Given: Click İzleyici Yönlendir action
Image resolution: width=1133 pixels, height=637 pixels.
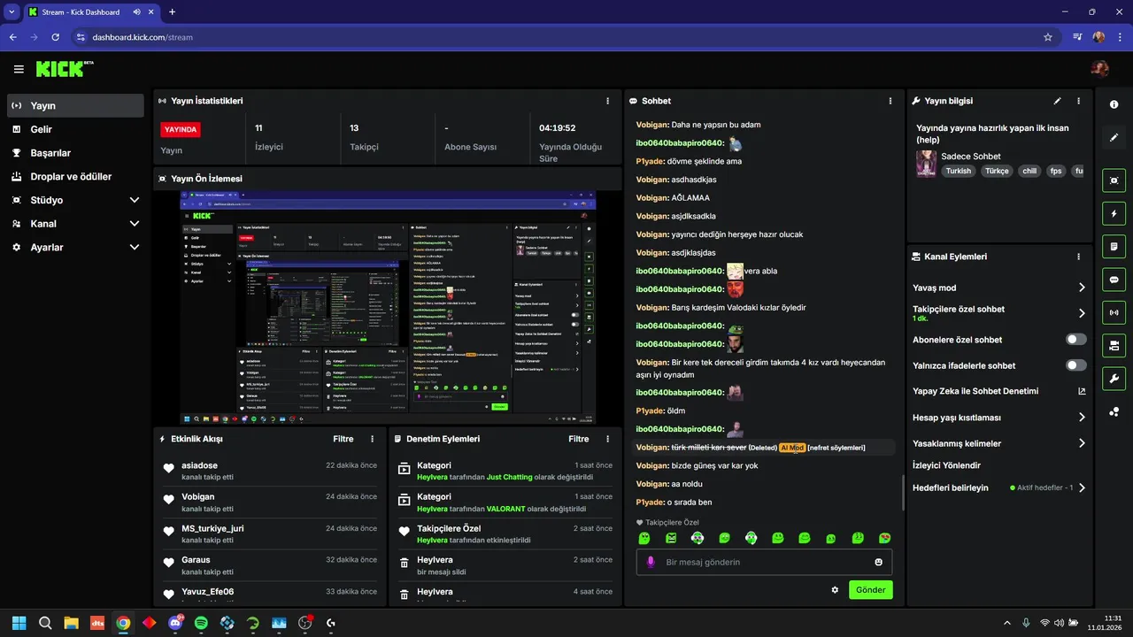Looking at the screenshot, I should pyautogui.click(x=946, y=465).
